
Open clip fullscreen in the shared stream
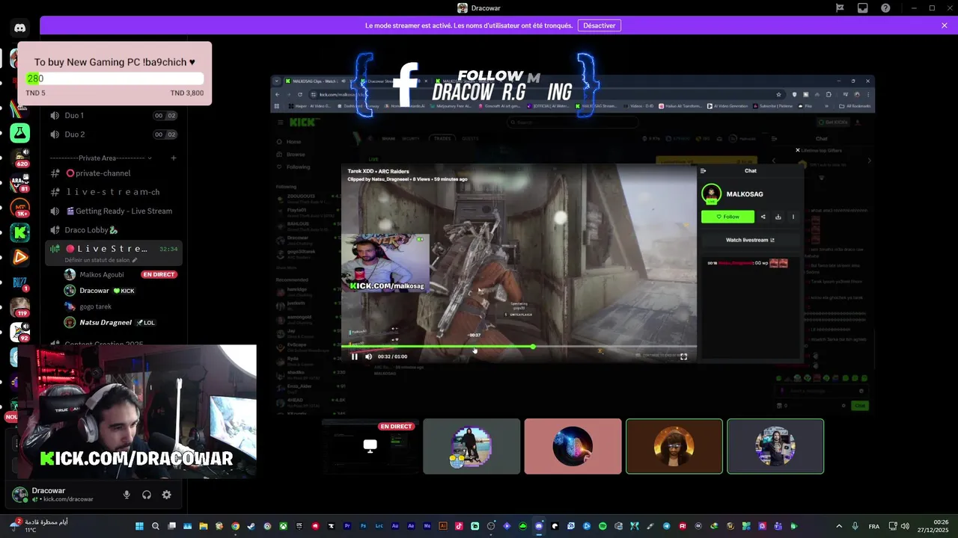click(683, 356)
